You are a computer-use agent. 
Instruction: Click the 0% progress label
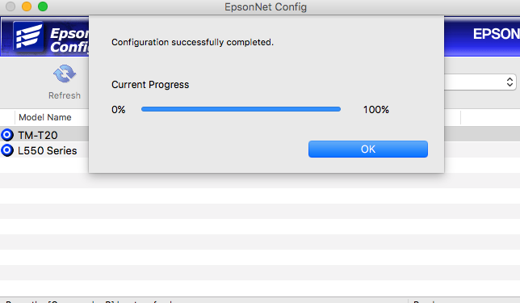pyautogui.click(x=119, y=110)
